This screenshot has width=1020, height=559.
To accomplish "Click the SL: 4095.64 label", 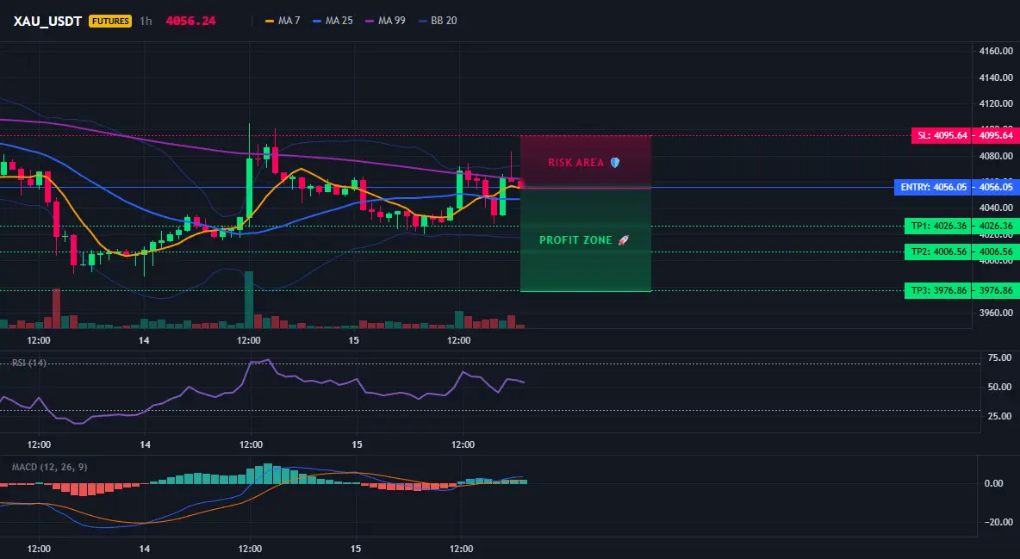I will [x=942, y=136].
